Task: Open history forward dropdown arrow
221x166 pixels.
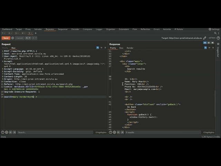Action: pos(36,38)
